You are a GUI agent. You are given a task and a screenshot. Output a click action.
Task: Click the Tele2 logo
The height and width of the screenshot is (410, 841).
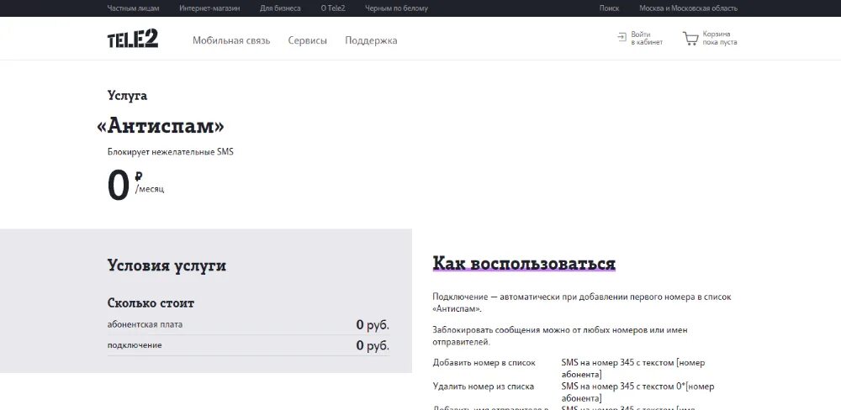click(x=133, y=39)
